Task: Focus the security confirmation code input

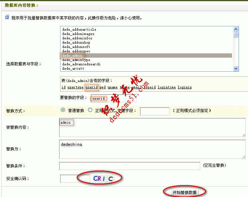Action: click(x=75, y=179)
